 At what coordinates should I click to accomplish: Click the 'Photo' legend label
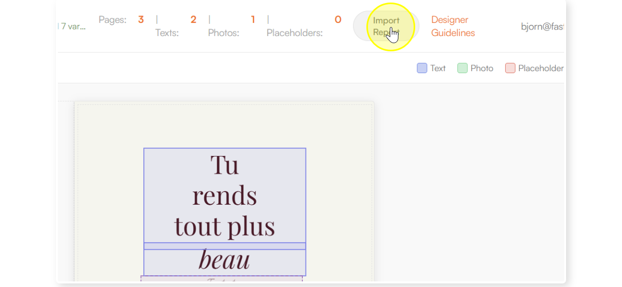coord(482,68)
